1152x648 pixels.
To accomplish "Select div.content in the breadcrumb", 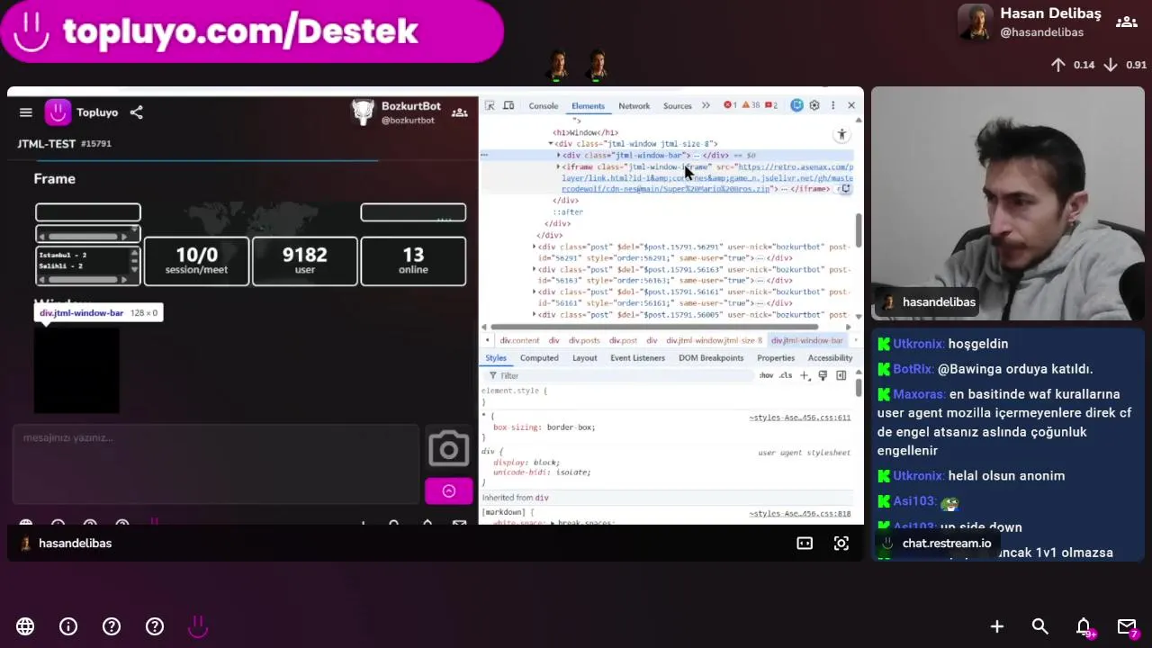I will (x=519, y=341).
